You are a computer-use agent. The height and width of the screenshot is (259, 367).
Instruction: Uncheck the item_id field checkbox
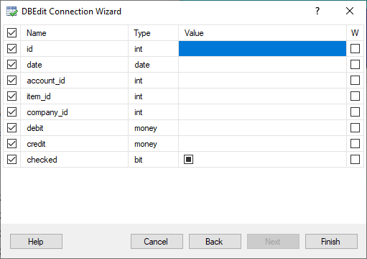(11, 96)
